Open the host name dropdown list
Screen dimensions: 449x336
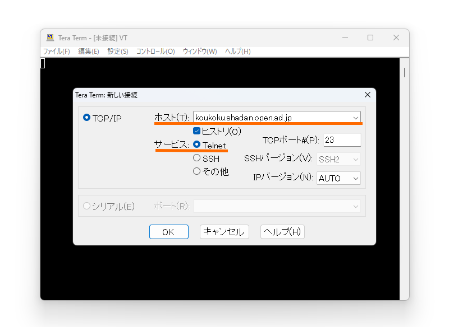[356, 118]
